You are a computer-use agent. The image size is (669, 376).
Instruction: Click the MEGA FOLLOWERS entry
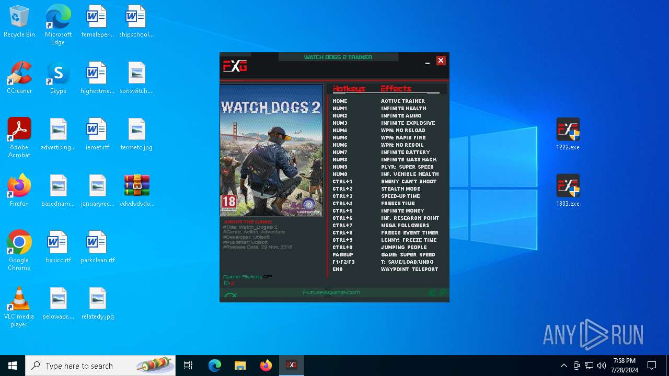405,226
